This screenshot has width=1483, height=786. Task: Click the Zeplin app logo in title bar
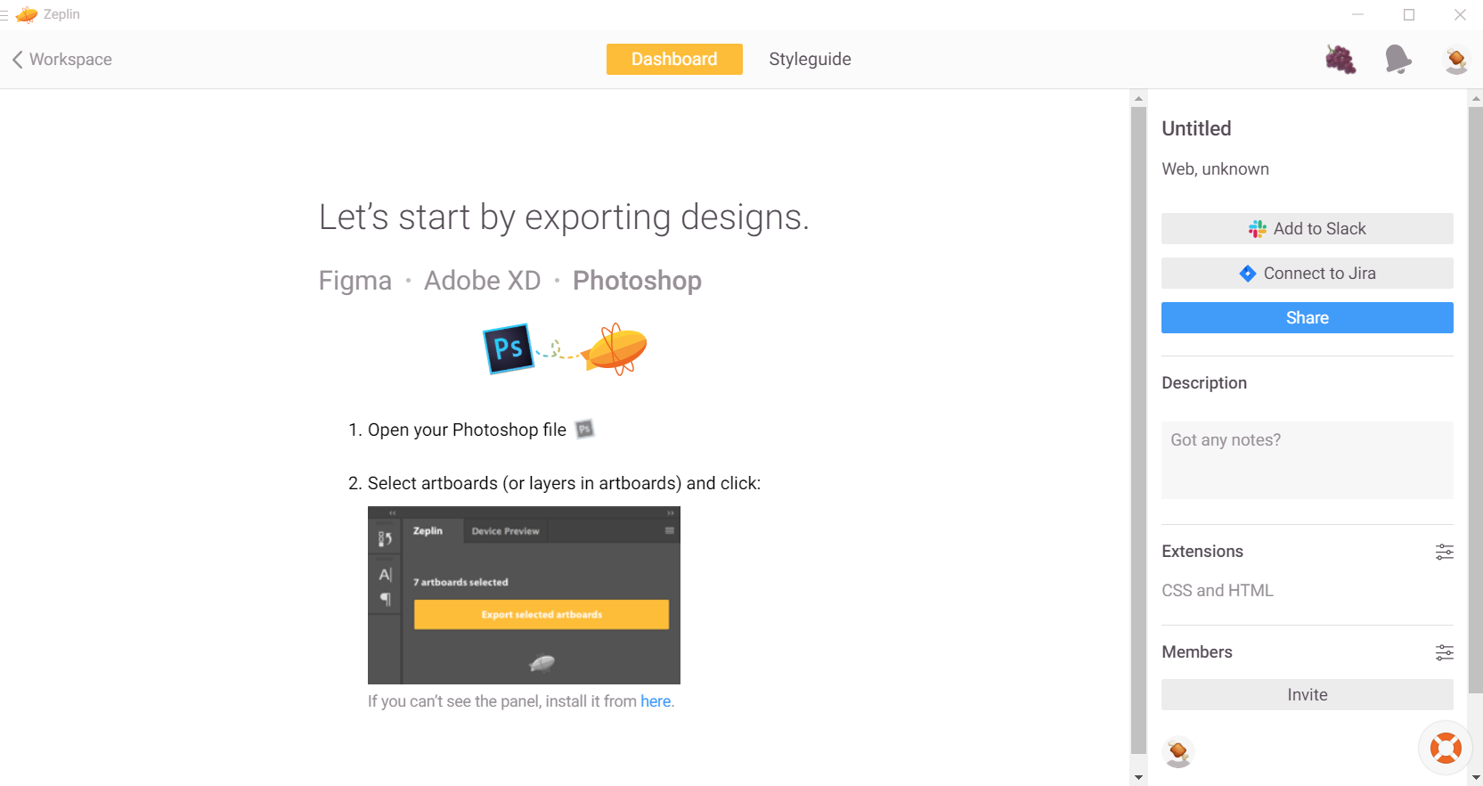coord(27,14)
